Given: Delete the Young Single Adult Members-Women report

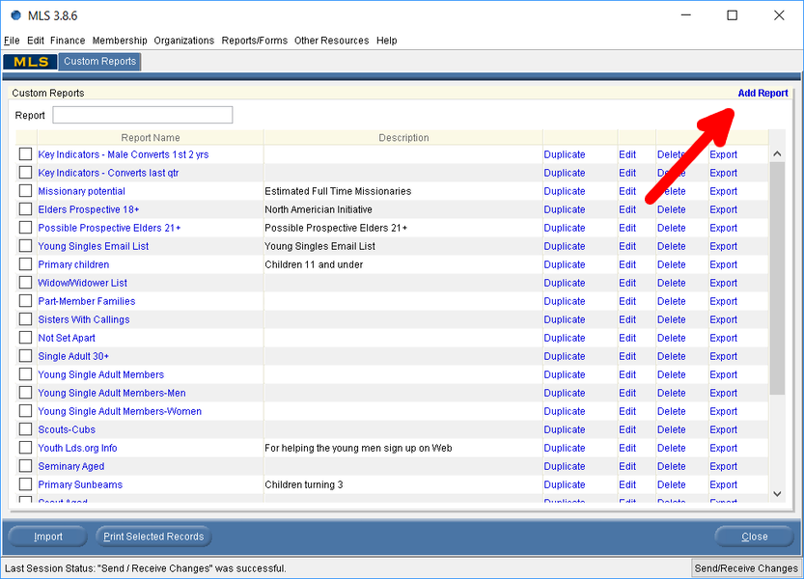Looking at the screenshot, I should (x=671, y=411).
